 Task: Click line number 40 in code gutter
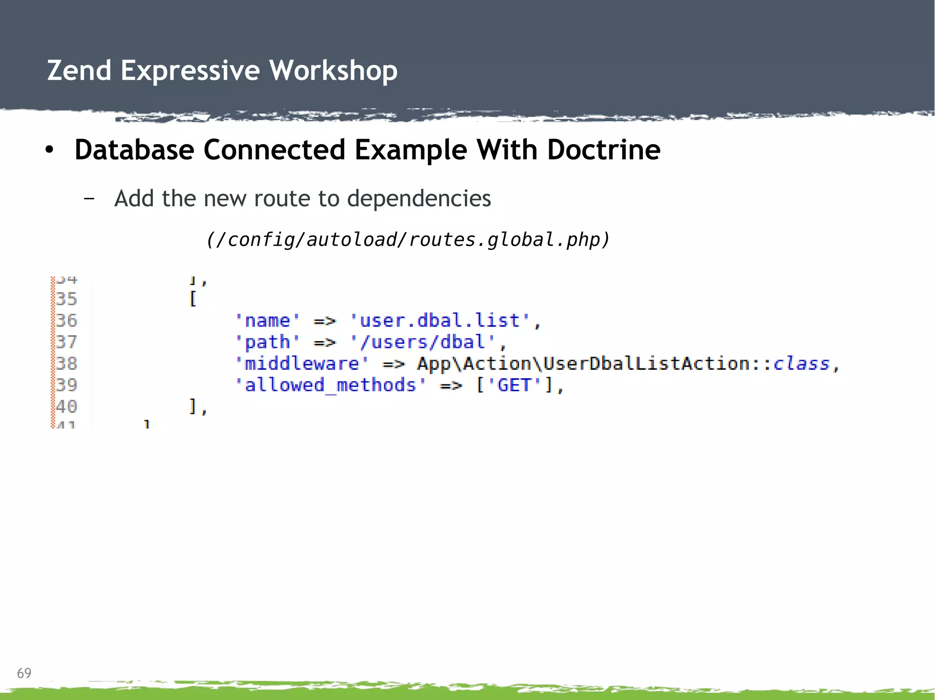tap(67, 406)
